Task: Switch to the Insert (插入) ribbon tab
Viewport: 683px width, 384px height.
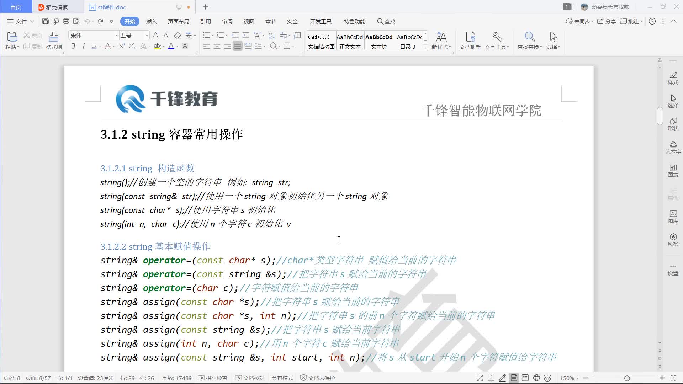Action: 151,21
